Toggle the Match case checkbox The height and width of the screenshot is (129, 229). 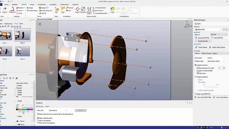click(x=198, y=73)
